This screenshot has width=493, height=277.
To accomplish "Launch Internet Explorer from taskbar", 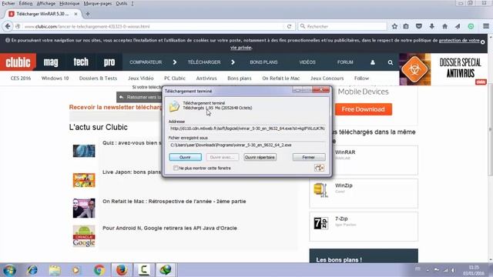I will [x=32, y=270].
